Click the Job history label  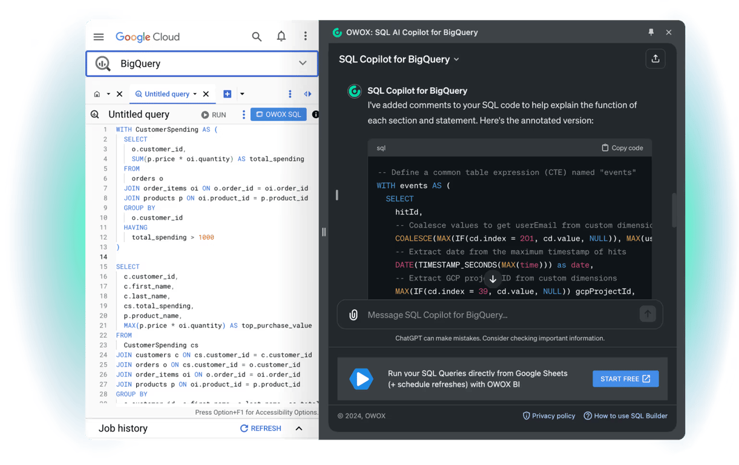tap(123, 428)
